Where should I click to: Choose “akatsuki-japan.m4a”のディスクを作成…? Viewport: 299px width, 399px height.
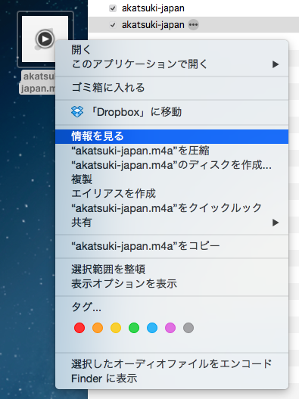pyautogui.click(x=172, y=165)
